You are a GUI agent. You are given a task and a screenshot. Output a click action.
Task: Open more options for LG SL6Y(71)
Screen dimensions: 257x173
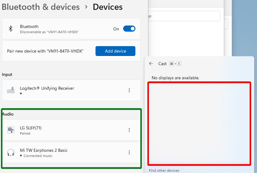click(129, 130)
